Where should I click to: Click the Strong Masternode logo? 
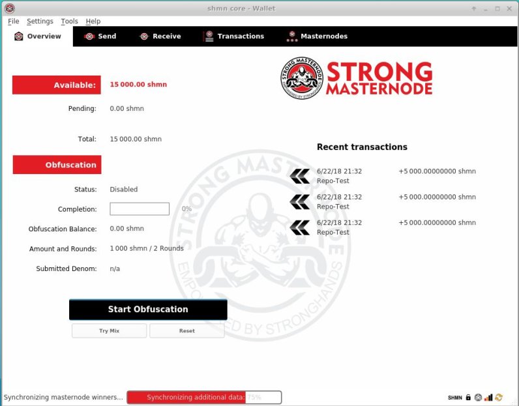tap(357, 78)
